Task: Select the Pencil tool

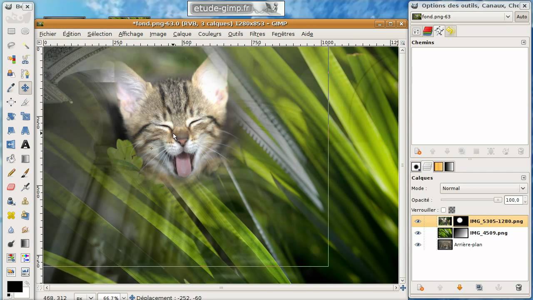Action: 11,173
